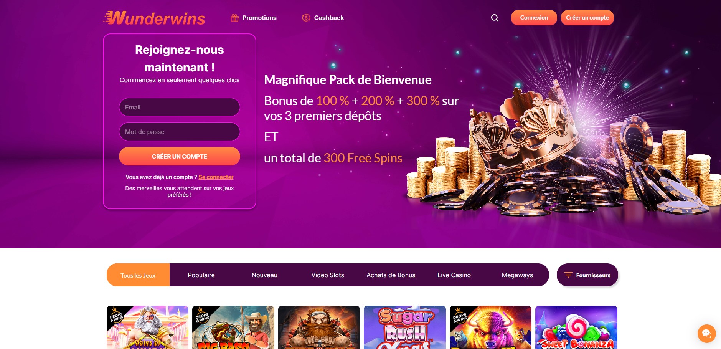The width and height of the screenshot is (721, 349).
Task: Click the Fournisseurs filter icon
Action: (568, 275)
